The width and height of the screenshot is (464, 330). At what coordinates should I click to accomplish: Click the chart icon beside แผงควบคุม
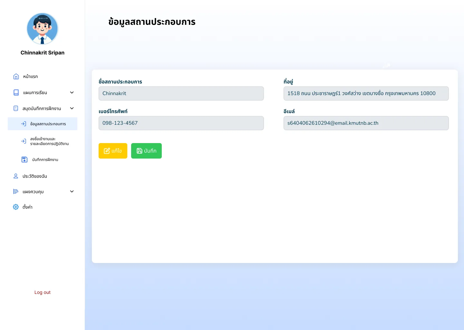coord(16,191)
